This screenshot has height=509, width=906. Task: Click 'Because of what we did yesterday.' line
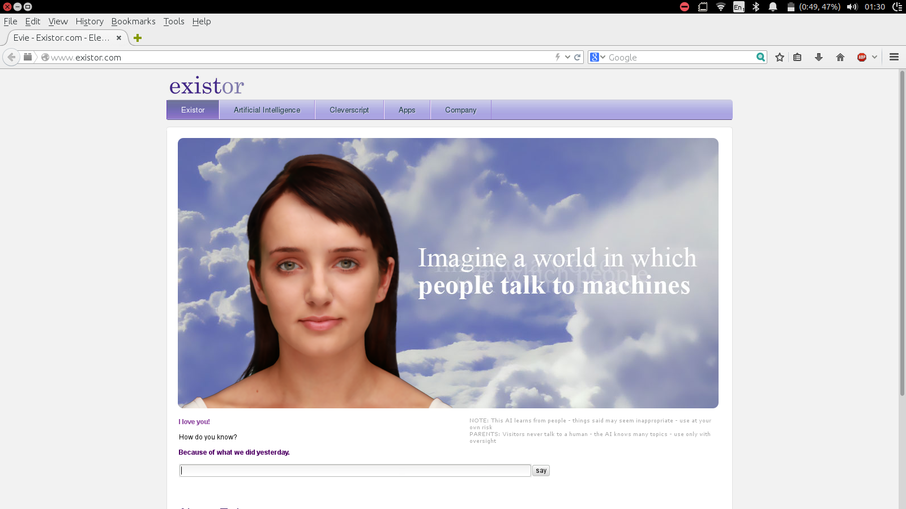point(234,452)
